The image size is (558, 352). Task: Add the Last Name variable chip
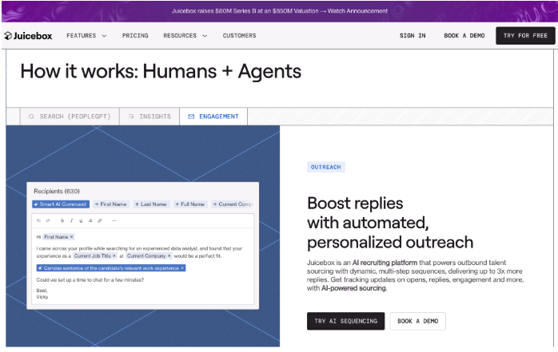151,204
